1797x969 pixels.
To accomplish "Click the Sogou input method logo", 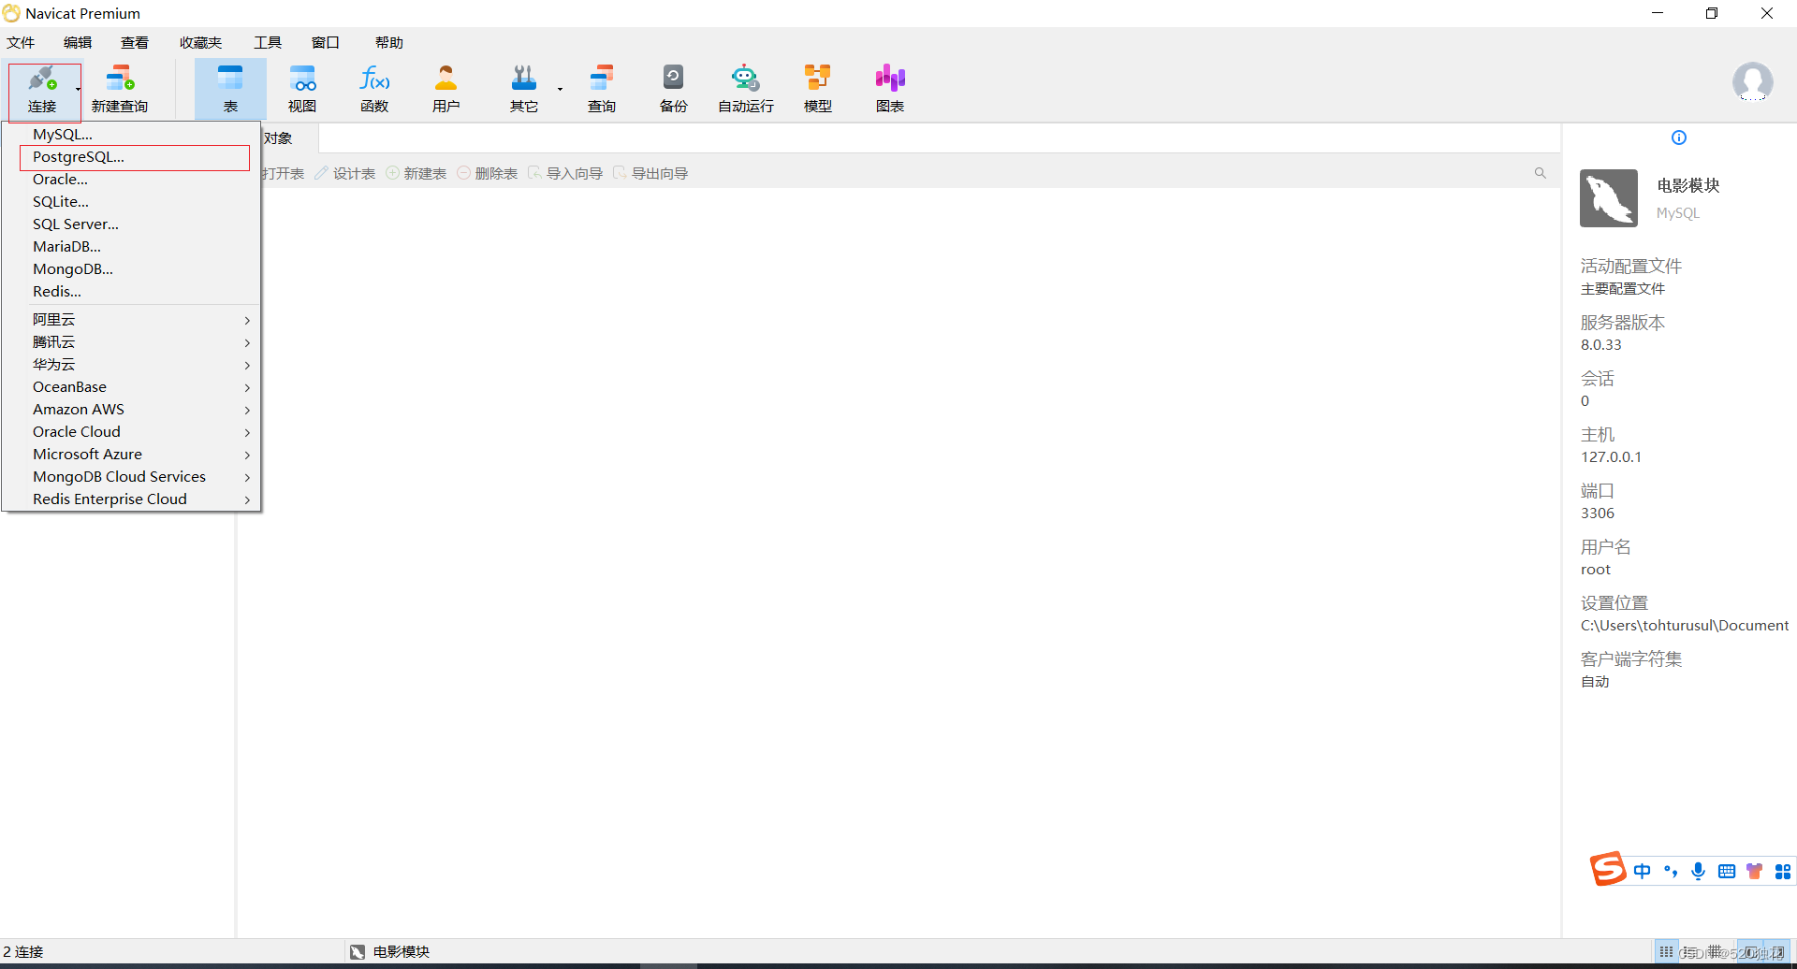I will 1608,869.
